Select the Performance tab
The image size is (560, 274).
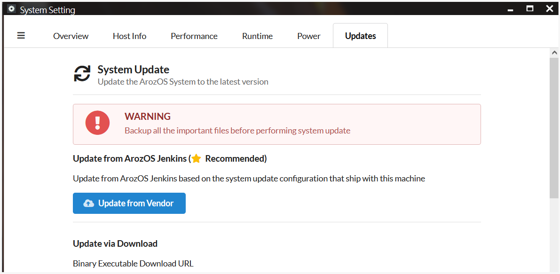point(194,36)
